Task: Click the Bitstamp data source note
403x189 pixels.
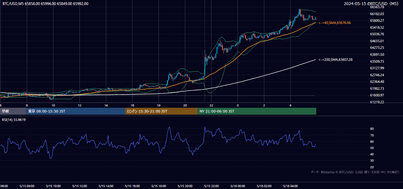Action: pos(355,172)
